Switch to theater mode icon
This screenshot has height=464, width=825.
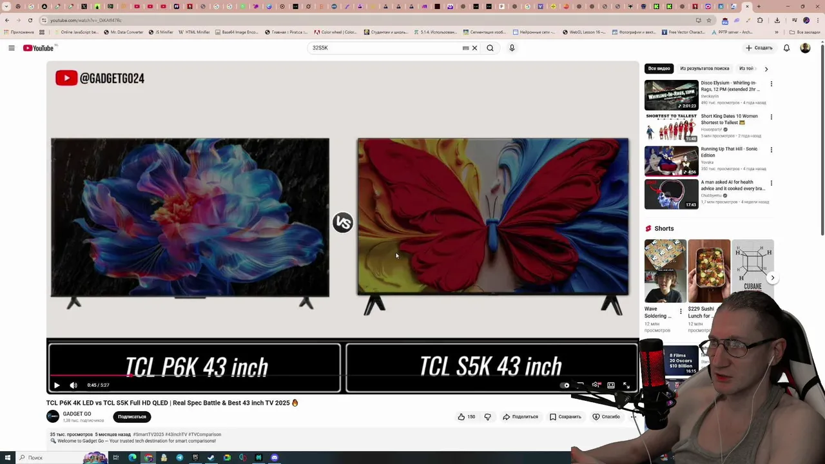(611, 385)
